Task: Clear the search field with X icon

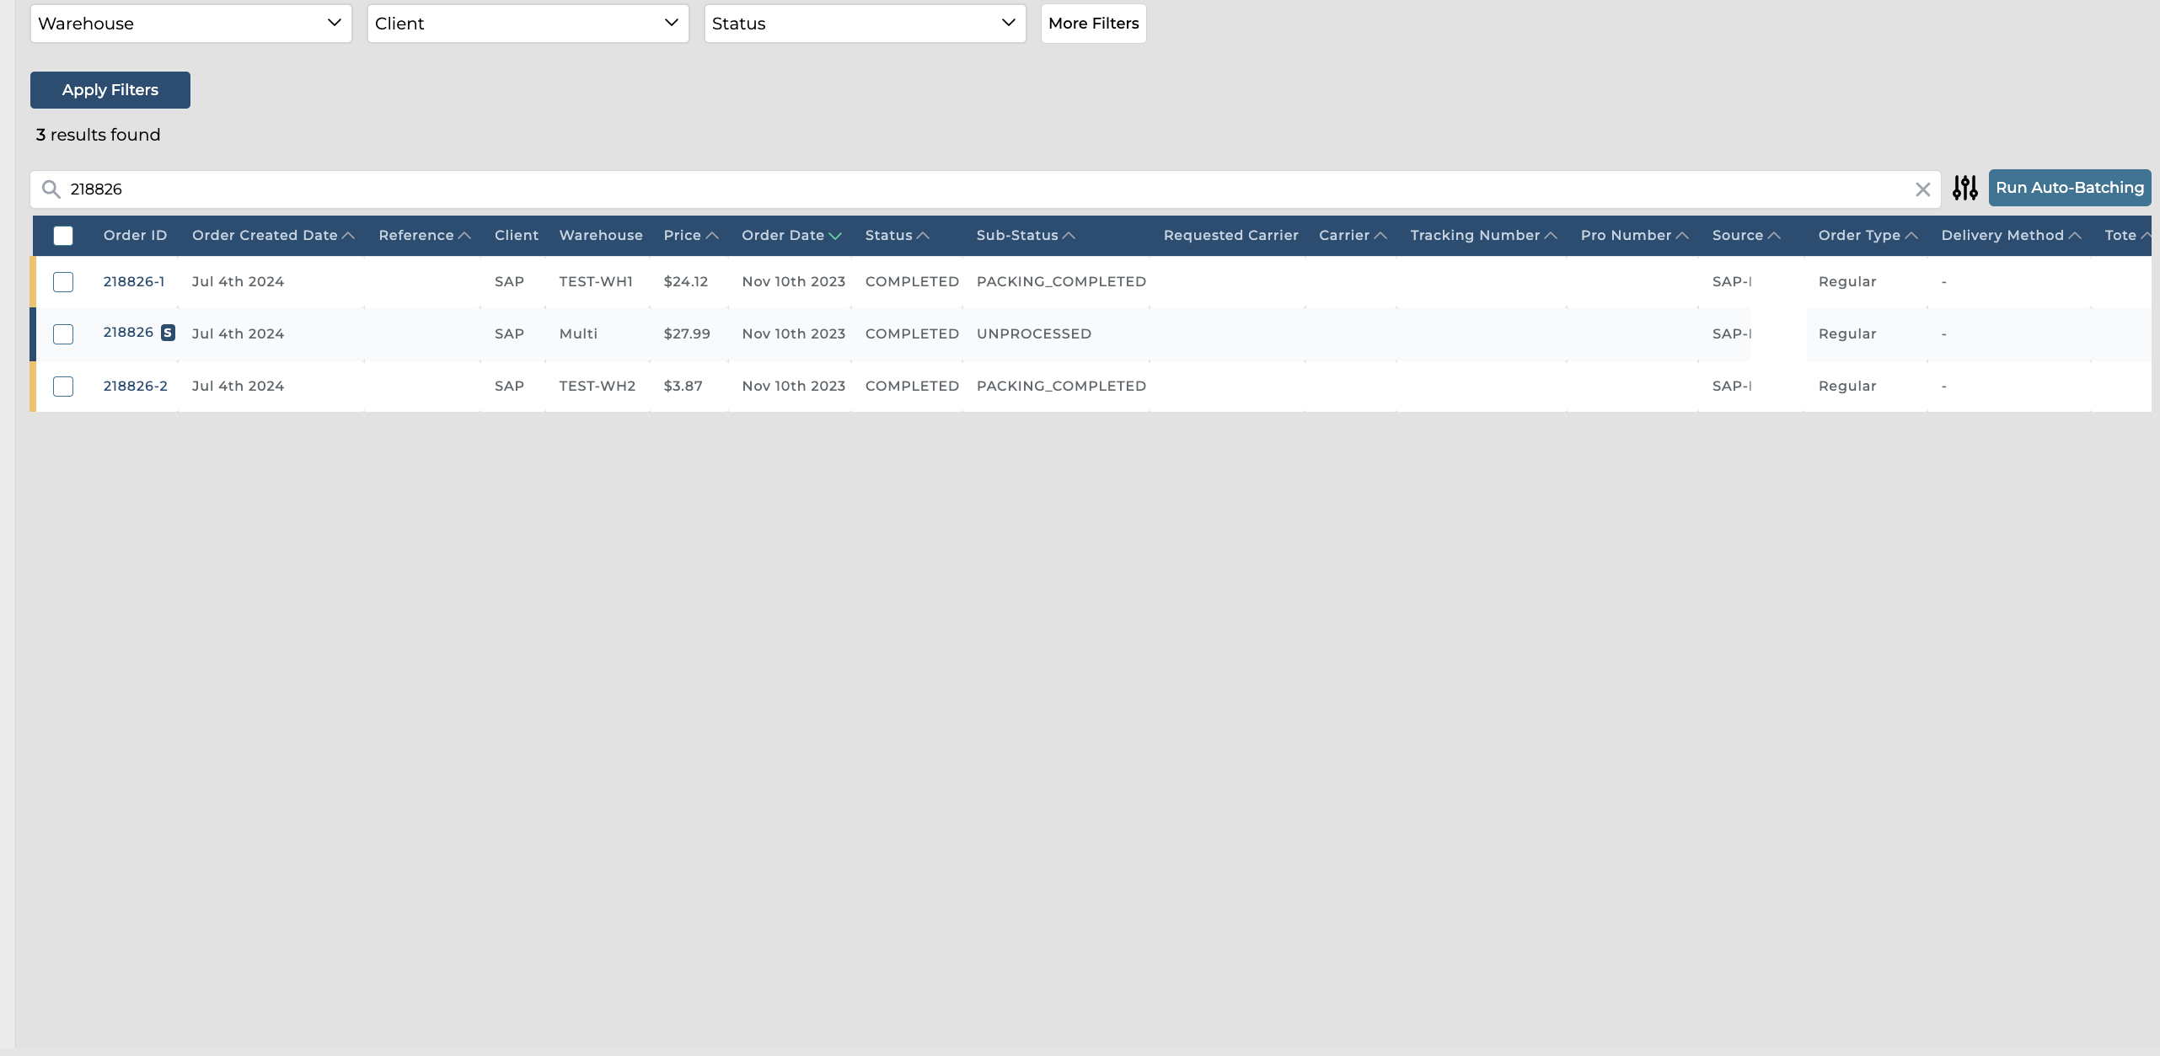Action: pos(1922,189)
